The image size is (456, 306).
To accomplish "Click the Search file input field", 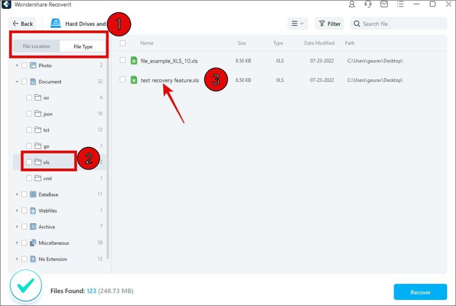I will [x=399, y=24].
